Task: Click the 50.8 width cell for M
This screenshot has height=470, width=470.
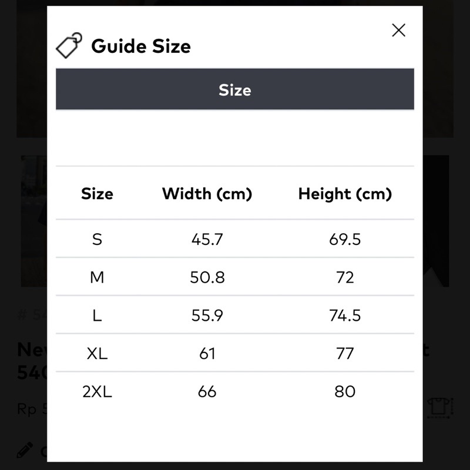Action: [207, 277]
